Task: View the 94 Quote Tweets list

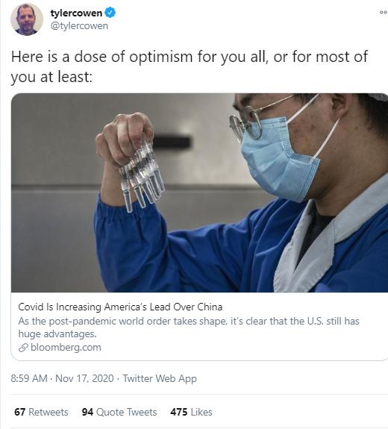Action: [119, 412]
